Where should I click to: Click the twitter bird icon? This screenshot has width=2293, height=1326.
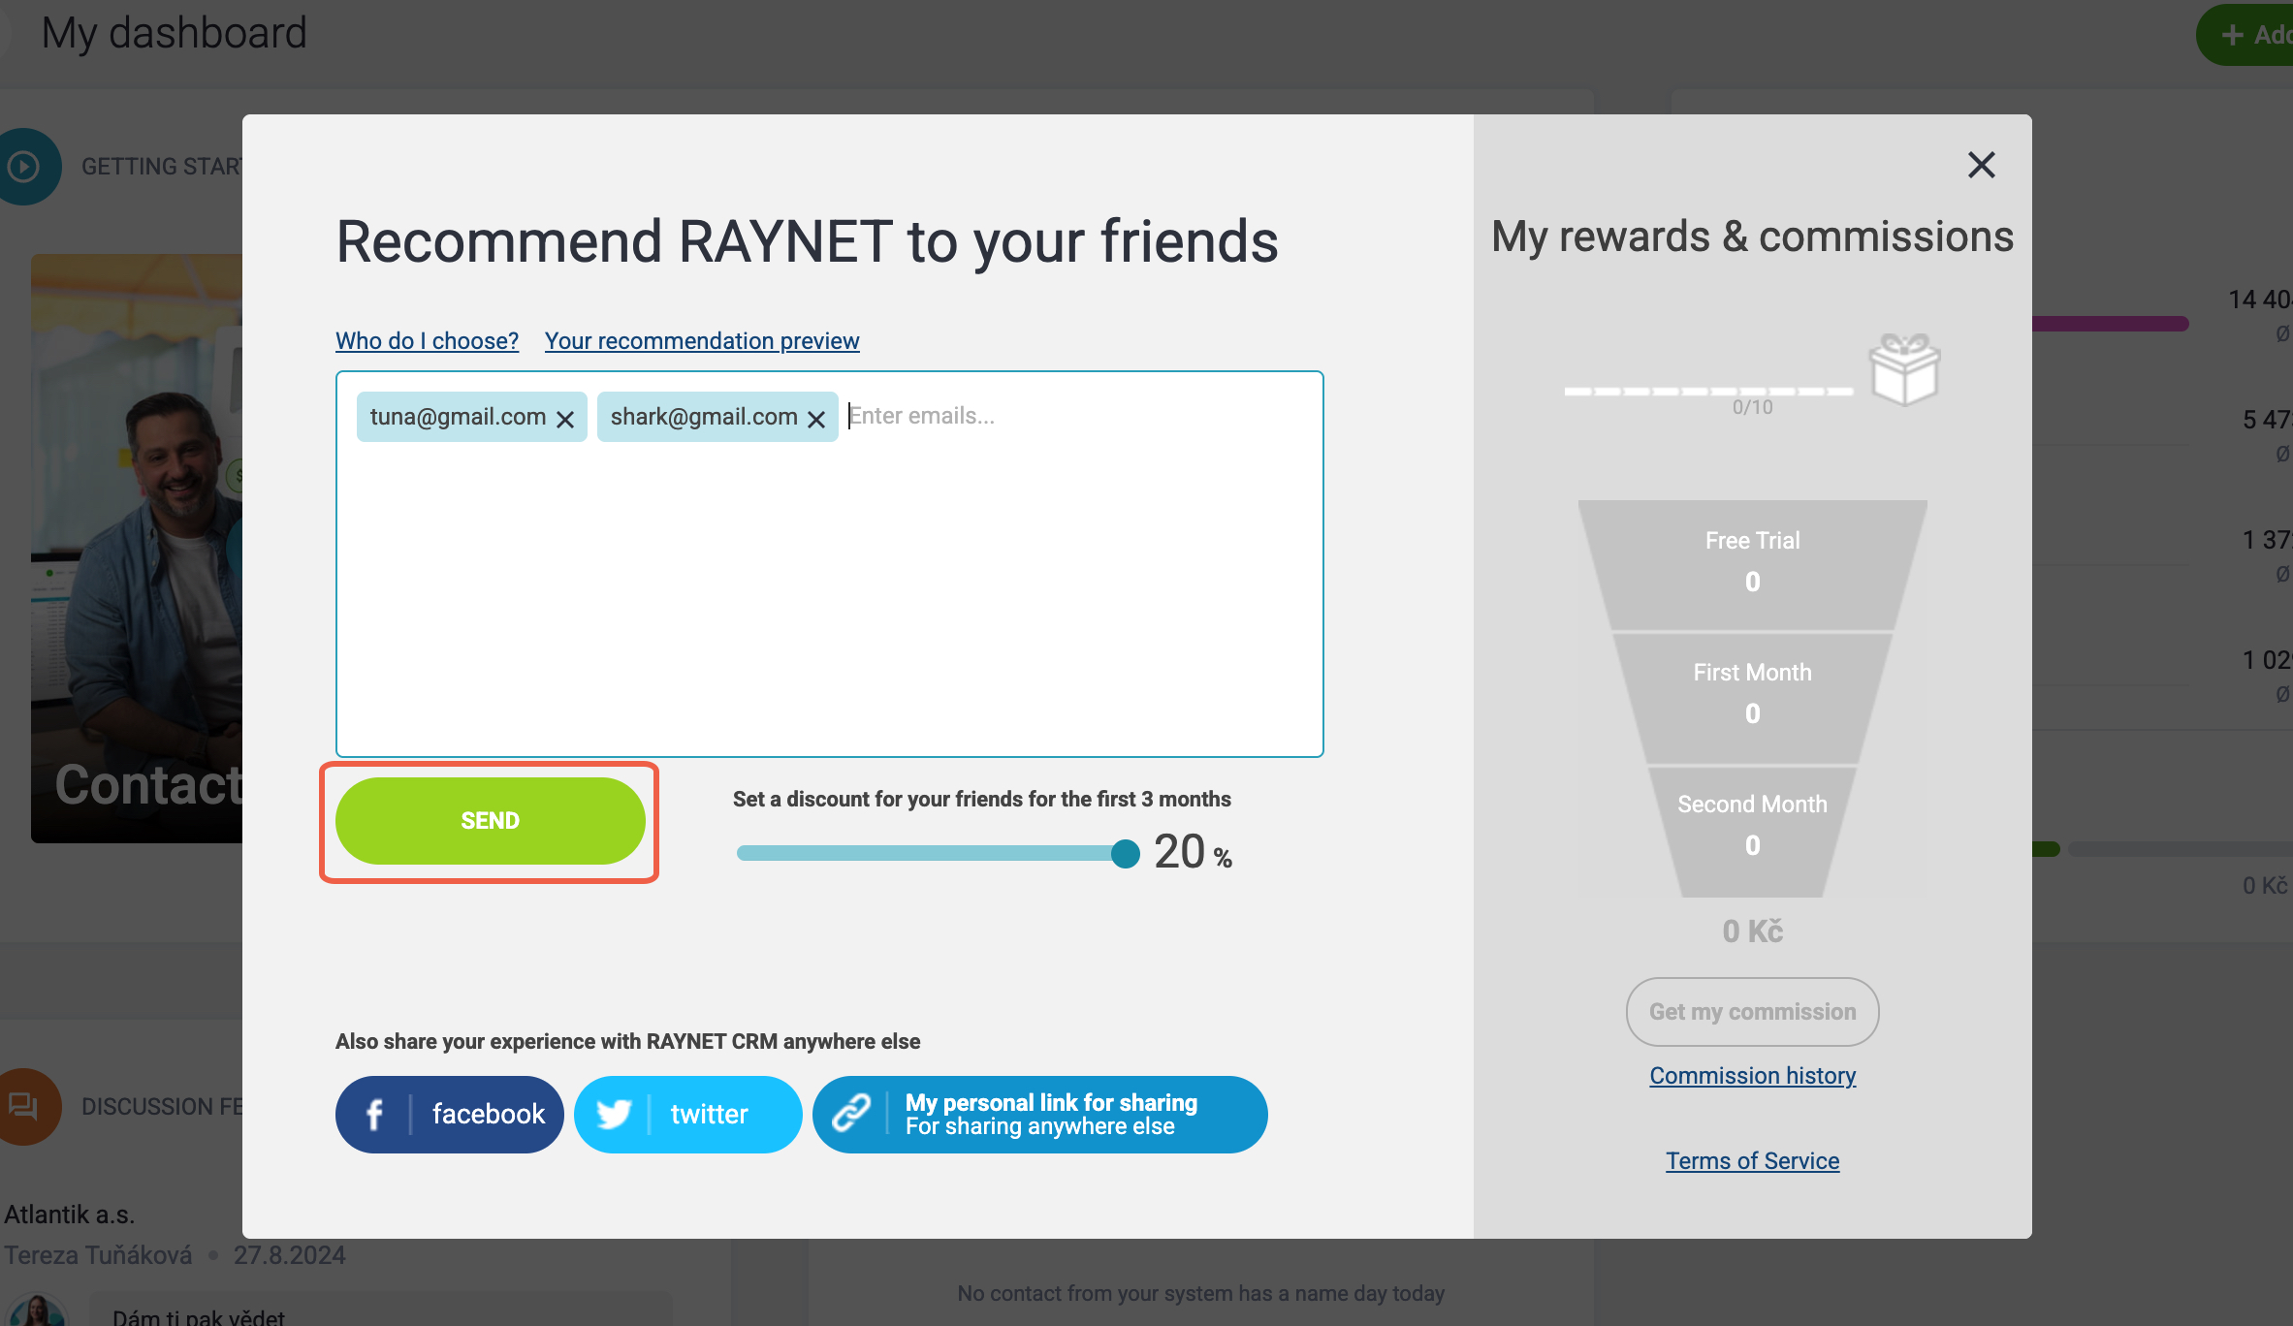click(x=614, y=1115)
